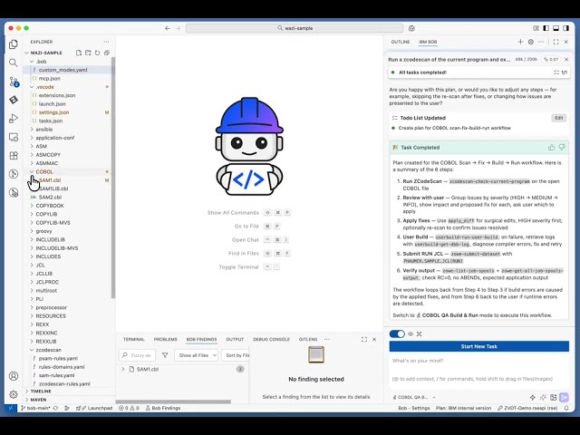
Task: Start a new IBM Bob chat with plus icon
Action: click(x=520, y=42)
